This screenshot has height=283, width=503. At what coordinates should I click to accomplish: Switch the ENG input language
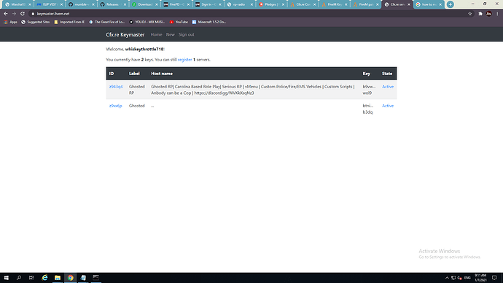click(467, 278)
